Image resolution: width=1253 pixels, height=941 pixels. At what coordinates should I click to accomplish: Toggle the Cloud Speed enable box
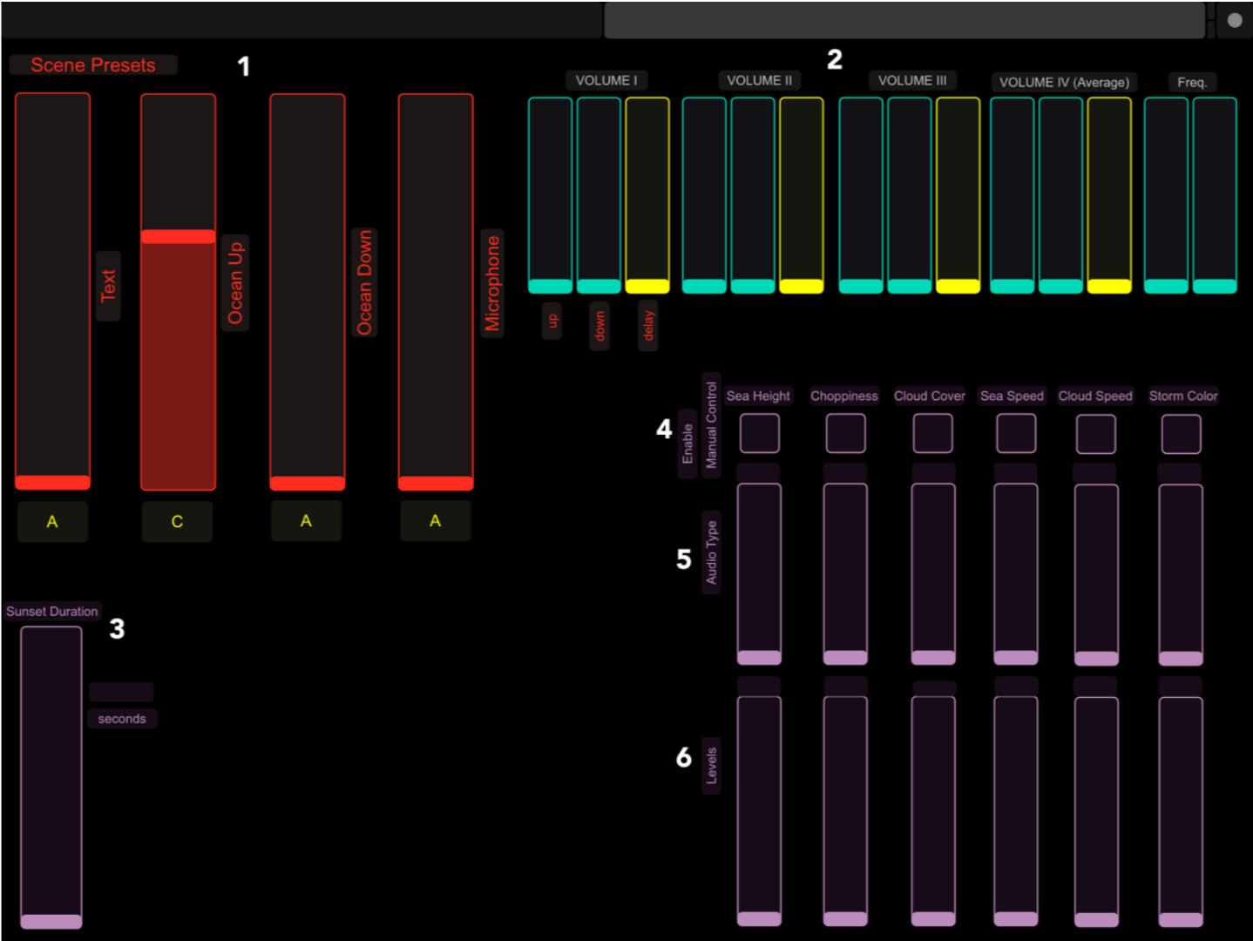tap(1096, 433)
